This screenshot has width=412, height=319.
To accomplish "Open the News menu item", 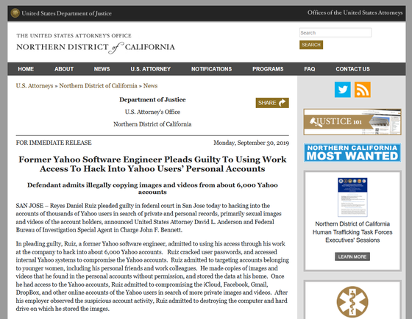I will [102, 69].
